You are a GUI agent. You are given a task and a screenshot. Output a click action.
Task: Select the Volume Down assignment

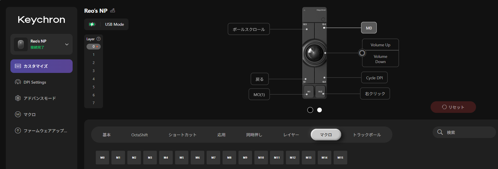(381, 59)
